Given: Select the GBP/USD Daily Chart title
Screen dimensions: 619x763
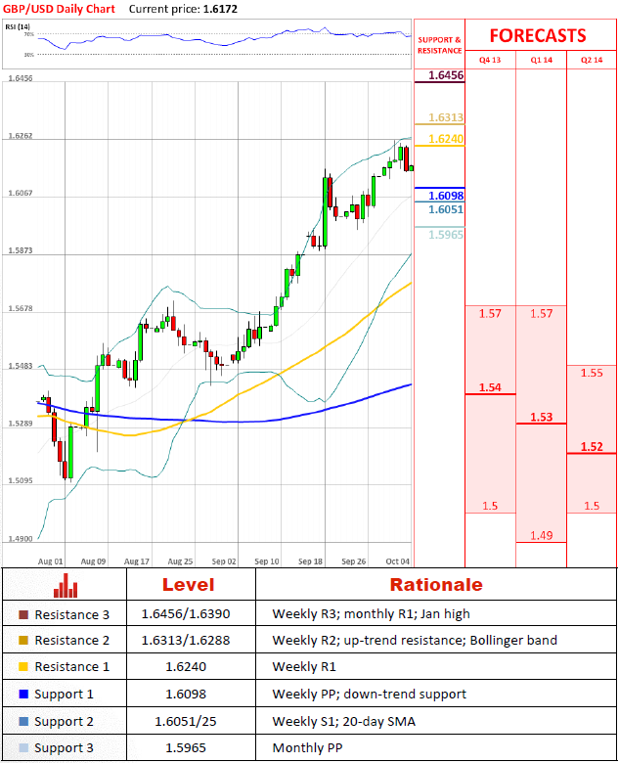Looking at the screenshot, I should 59,9.
